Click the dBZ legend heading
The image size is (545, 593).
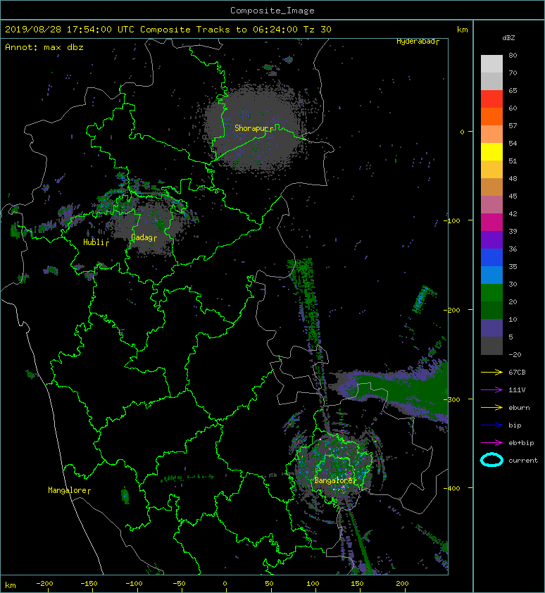tap(508, 38)
